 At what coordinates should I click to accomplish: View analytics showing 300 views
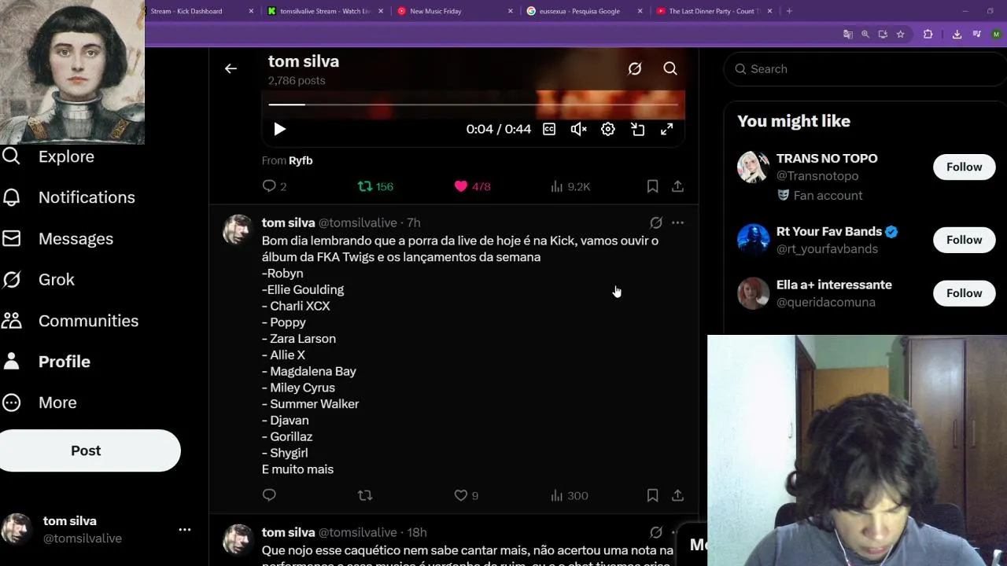tap(570, 495)
